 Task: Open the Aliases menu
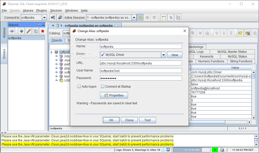[x=28, y=11]
